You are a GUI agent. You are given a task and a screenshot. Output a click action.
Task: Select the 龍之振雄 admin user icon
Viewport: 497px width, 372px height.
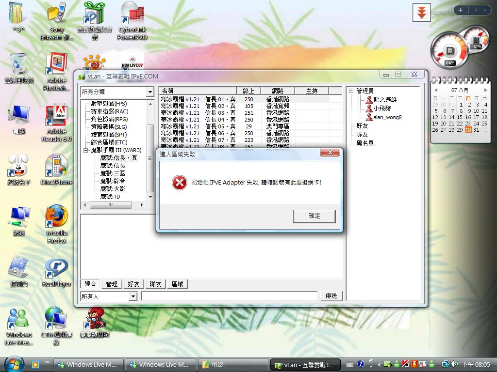click(x=369, y=100)
